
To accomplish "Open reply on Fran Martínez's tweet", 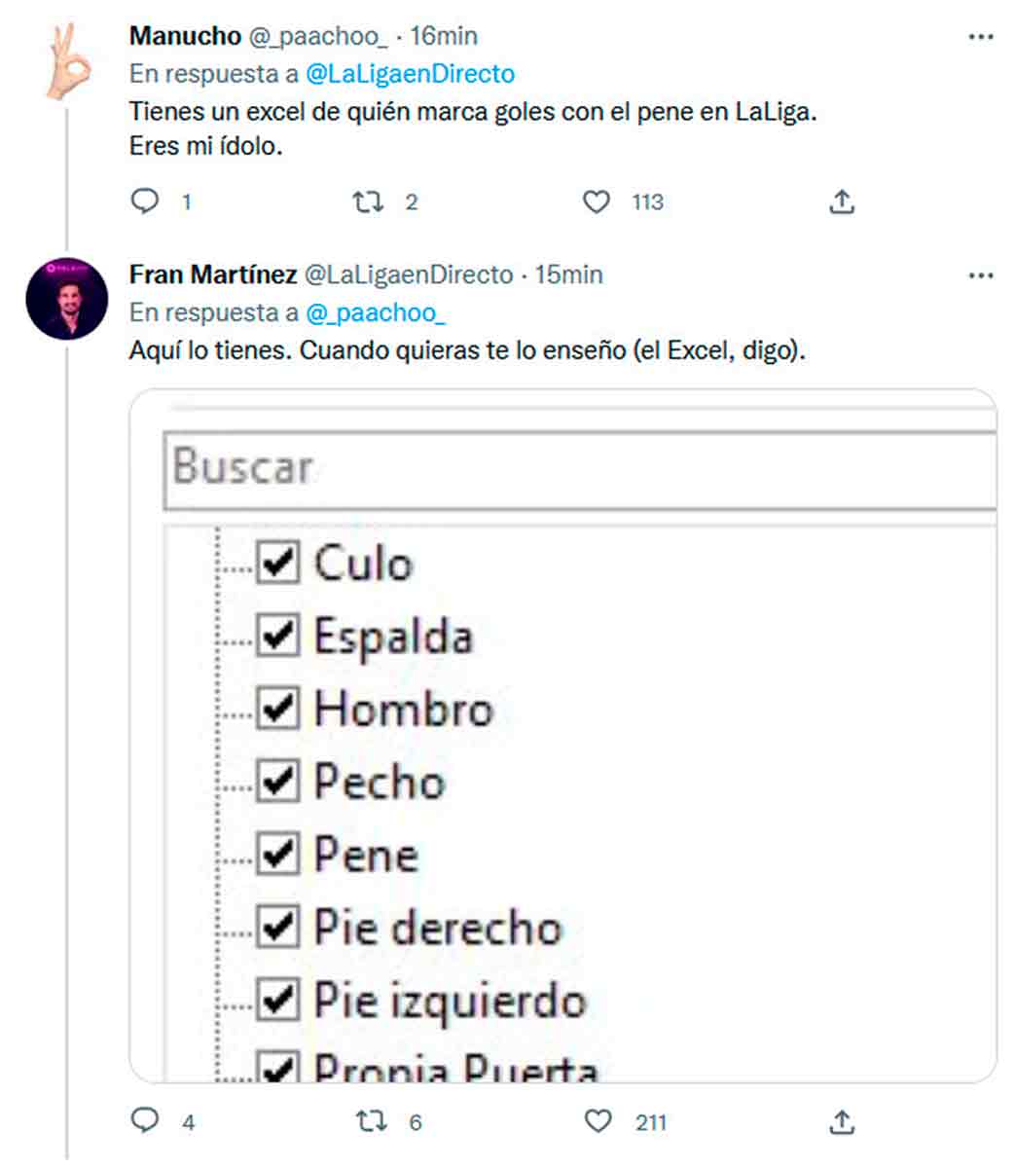I will point(145,1121).
